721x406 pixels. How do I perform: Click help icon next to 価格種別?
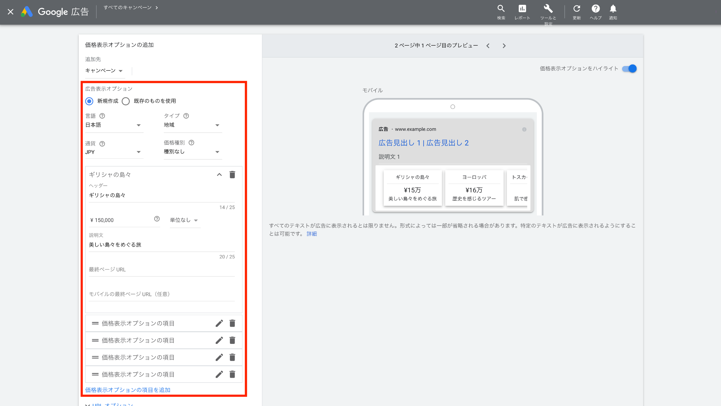click(x=191, y=143)
